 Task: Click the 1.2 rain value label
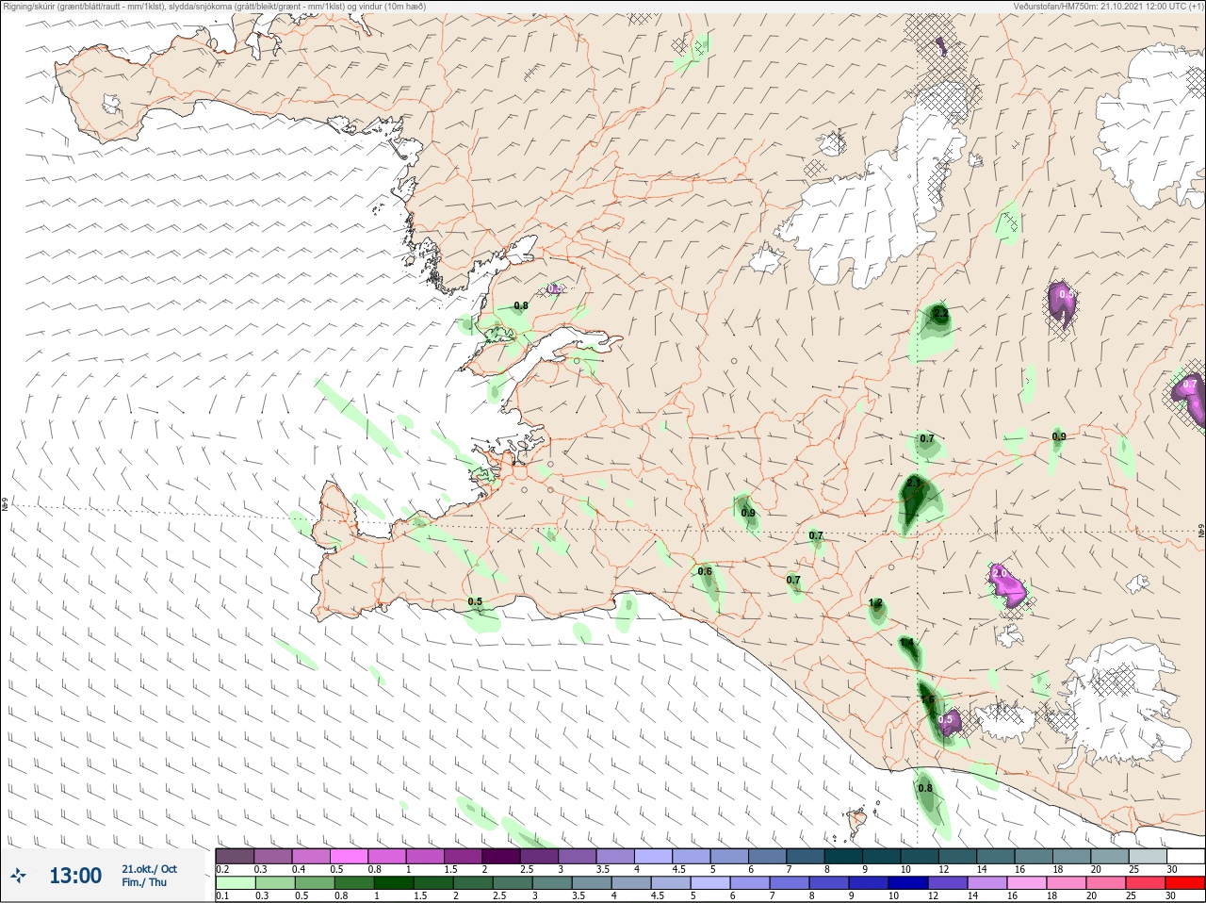[875, 603]
